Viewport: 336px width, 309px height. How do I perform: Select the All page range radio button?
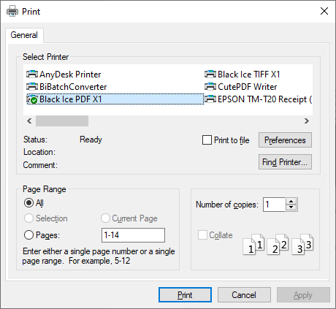click(x=28, y=203)
